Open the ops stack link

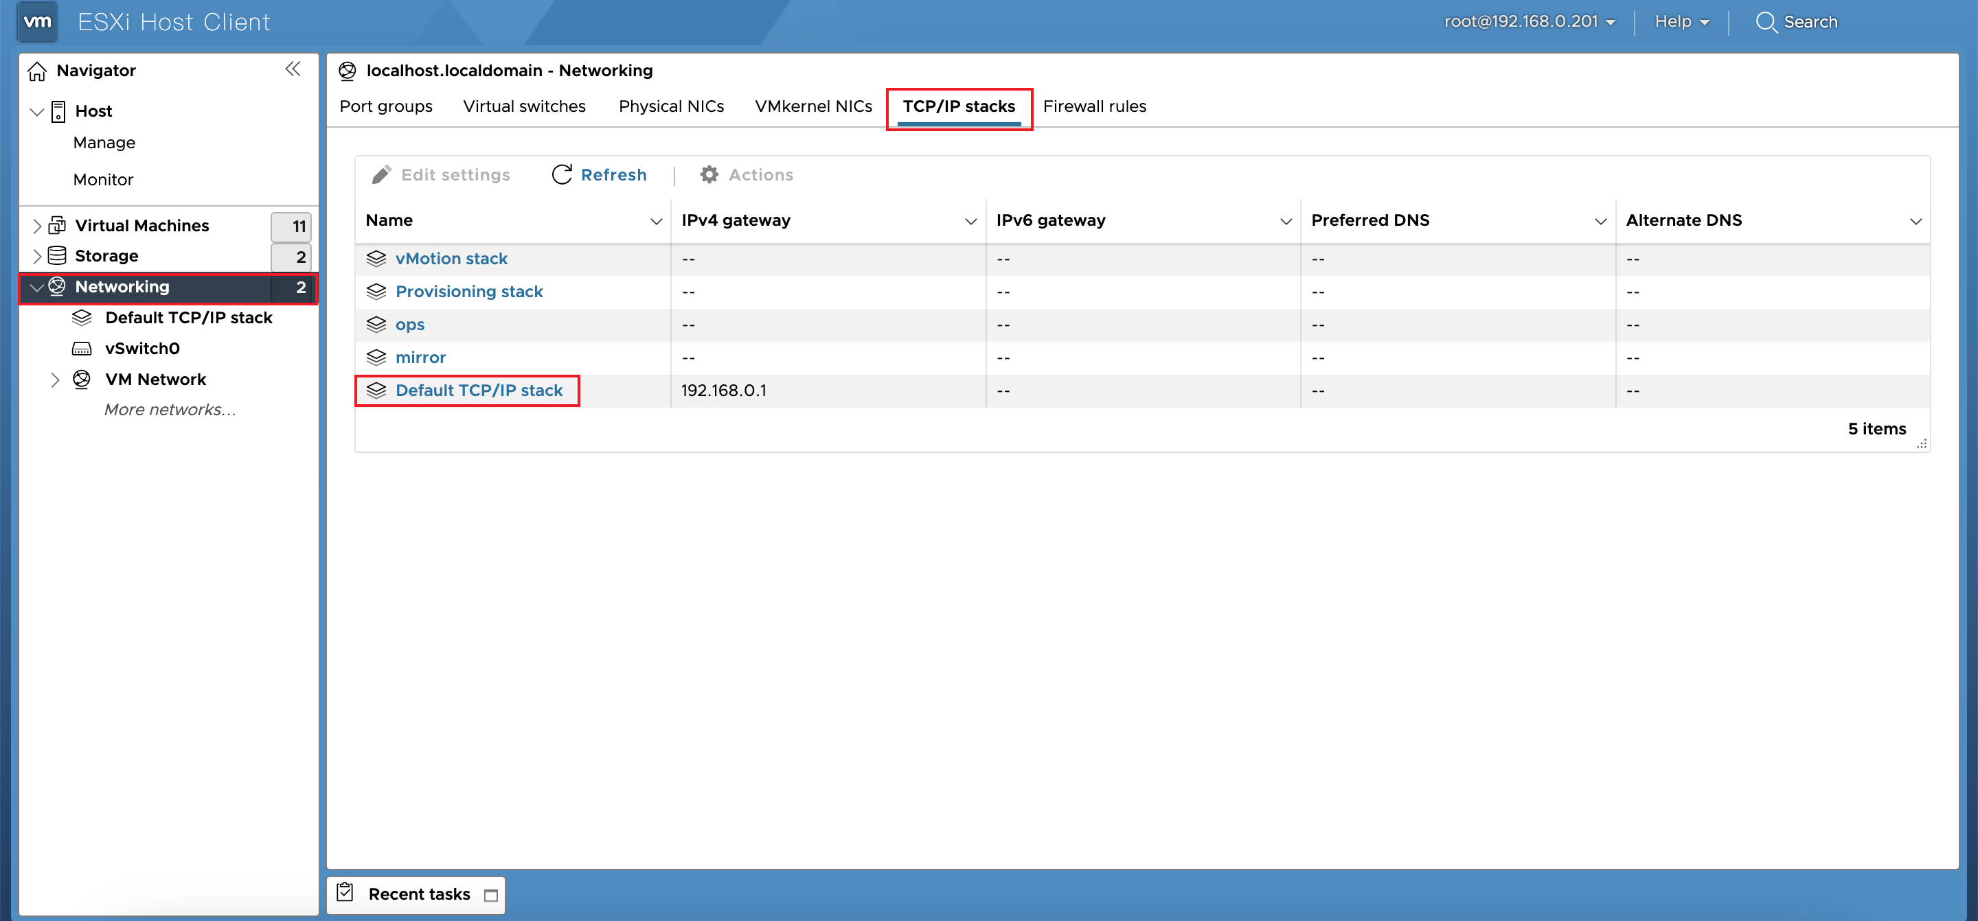[410, 325]
